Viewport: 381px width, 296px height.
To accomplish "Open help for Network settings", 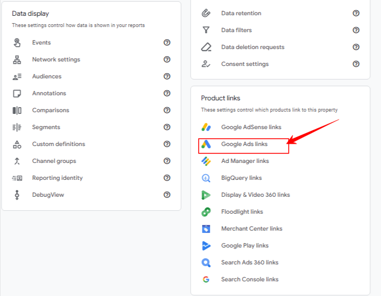I will click(x=167, y=59).
